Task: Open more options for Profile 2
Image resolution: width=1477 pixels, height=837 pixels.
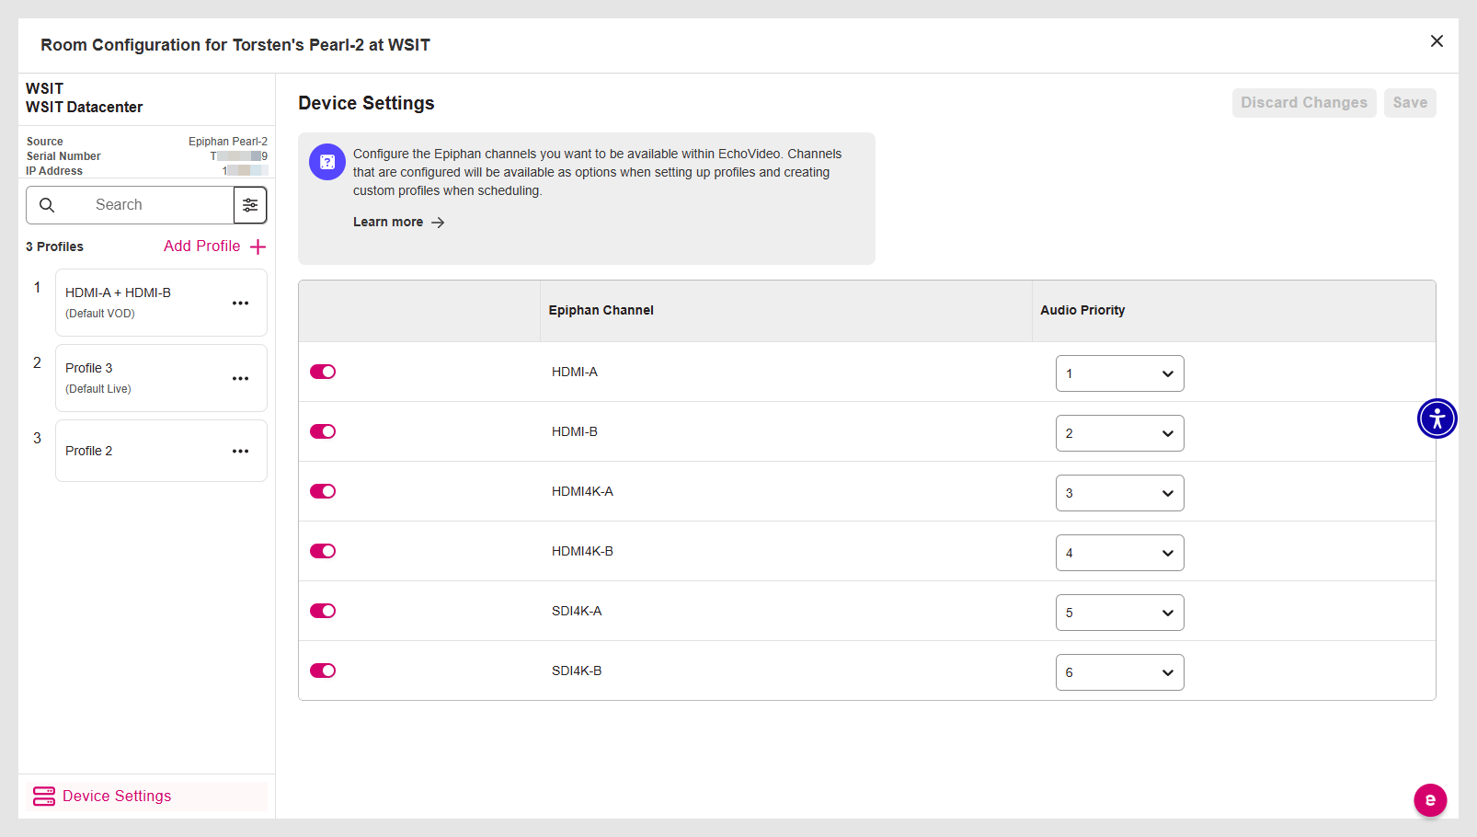Action: [241, 451]
